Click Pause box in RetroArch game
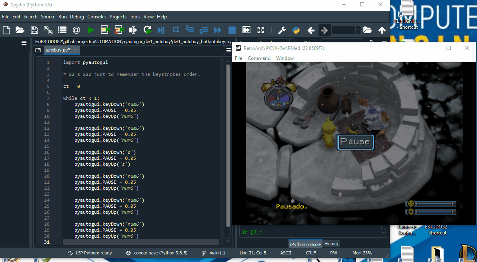This screenshot has width=477, height=262. pos(355,142)
